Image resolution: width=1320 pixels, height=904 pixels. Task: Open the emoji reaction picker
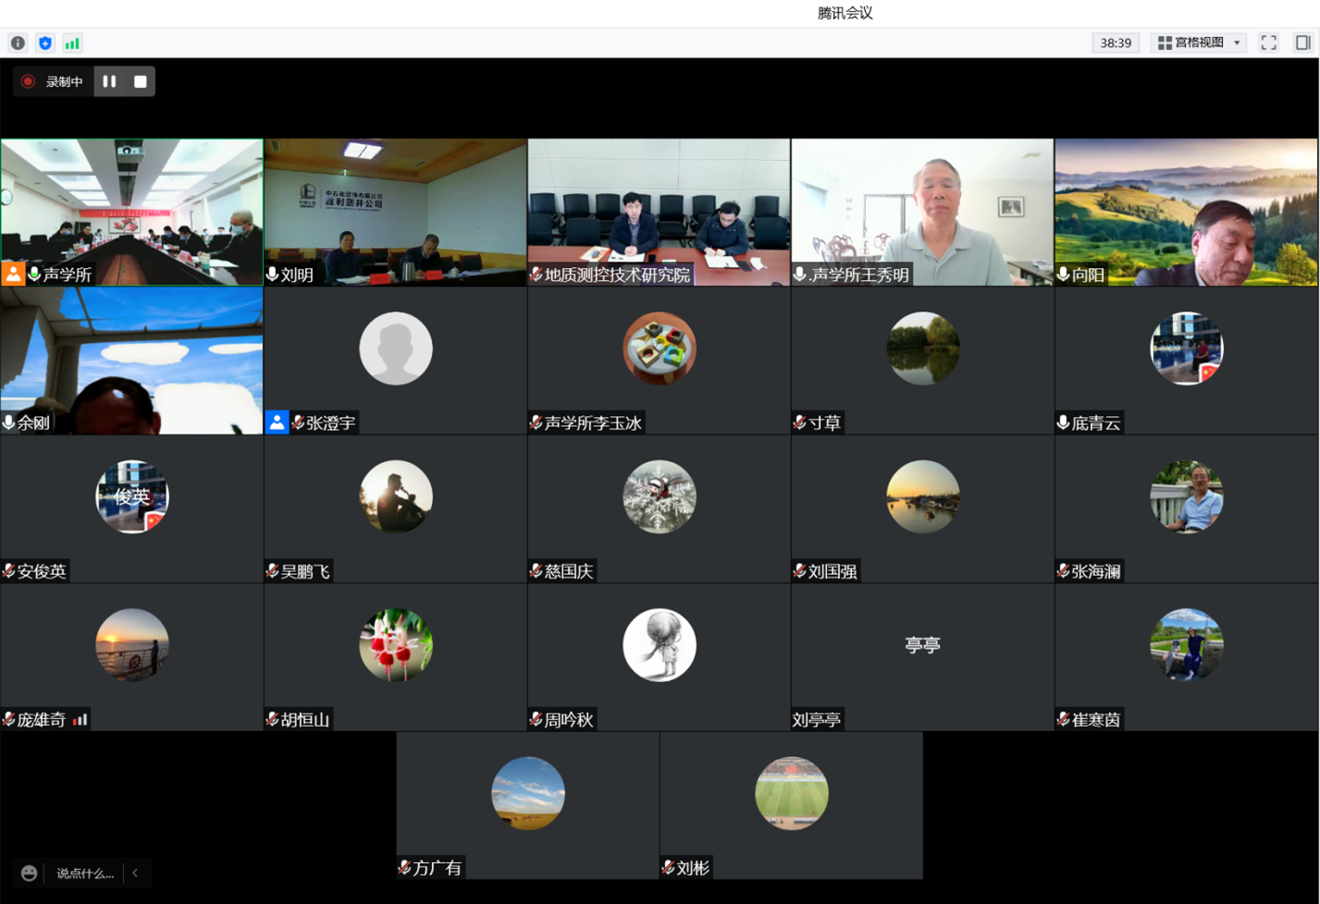pos(29,873)
